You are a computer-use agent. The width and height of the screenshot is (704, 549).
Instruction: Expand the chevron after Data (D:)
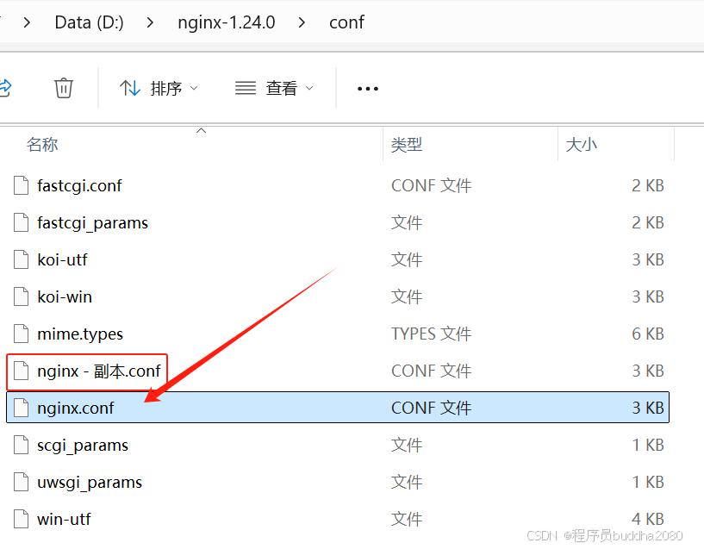(151, 22)
